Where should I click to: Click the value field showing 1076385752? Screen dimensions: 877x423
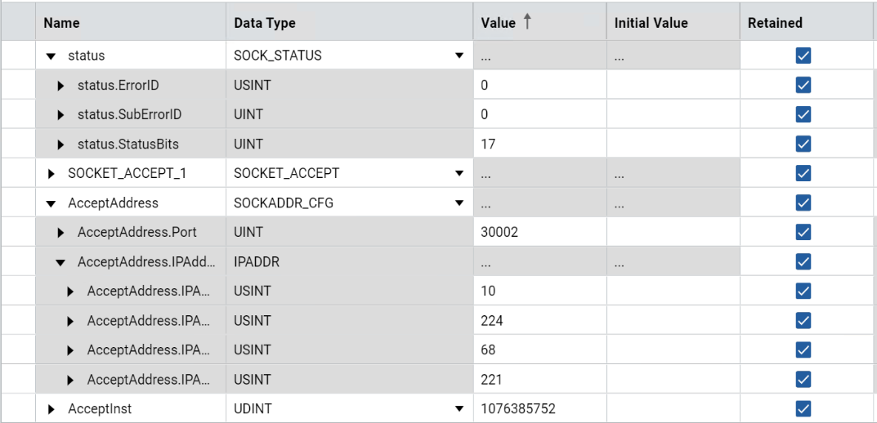coord(539,409)
